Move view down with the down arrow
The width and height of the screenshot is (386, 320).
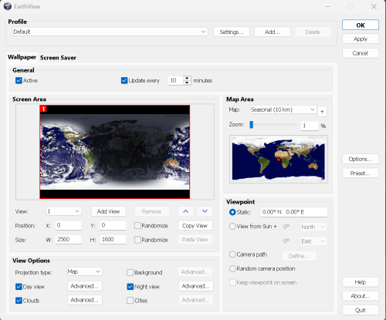click(205, 211)
